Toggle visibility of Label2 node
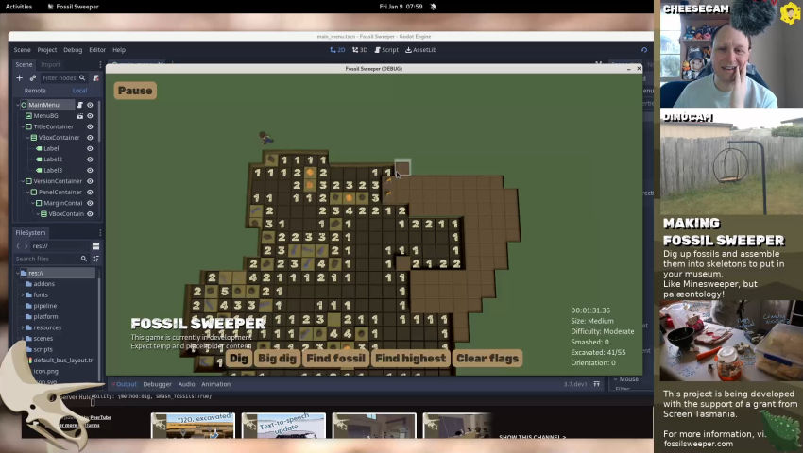The height and width of the screenshot is (453, 803). point(90,159)
